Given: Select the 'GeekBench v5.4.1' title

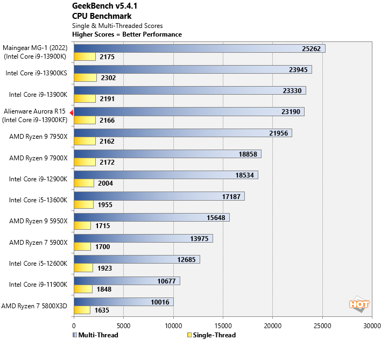Looking at the screenshot, I should click(x=105, y=6).
